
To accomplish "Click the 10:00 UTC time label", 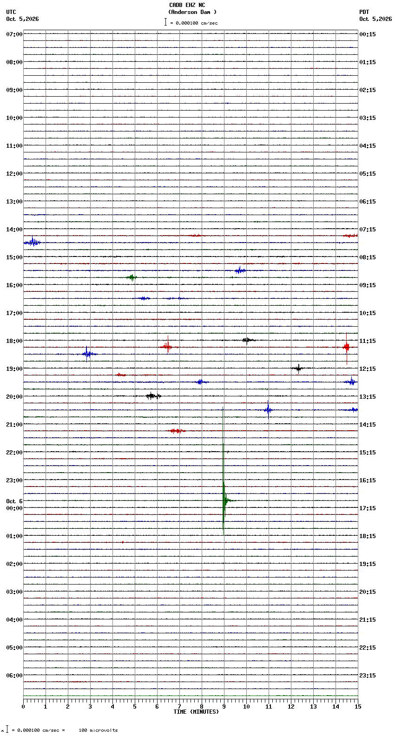I will point(14,118).
